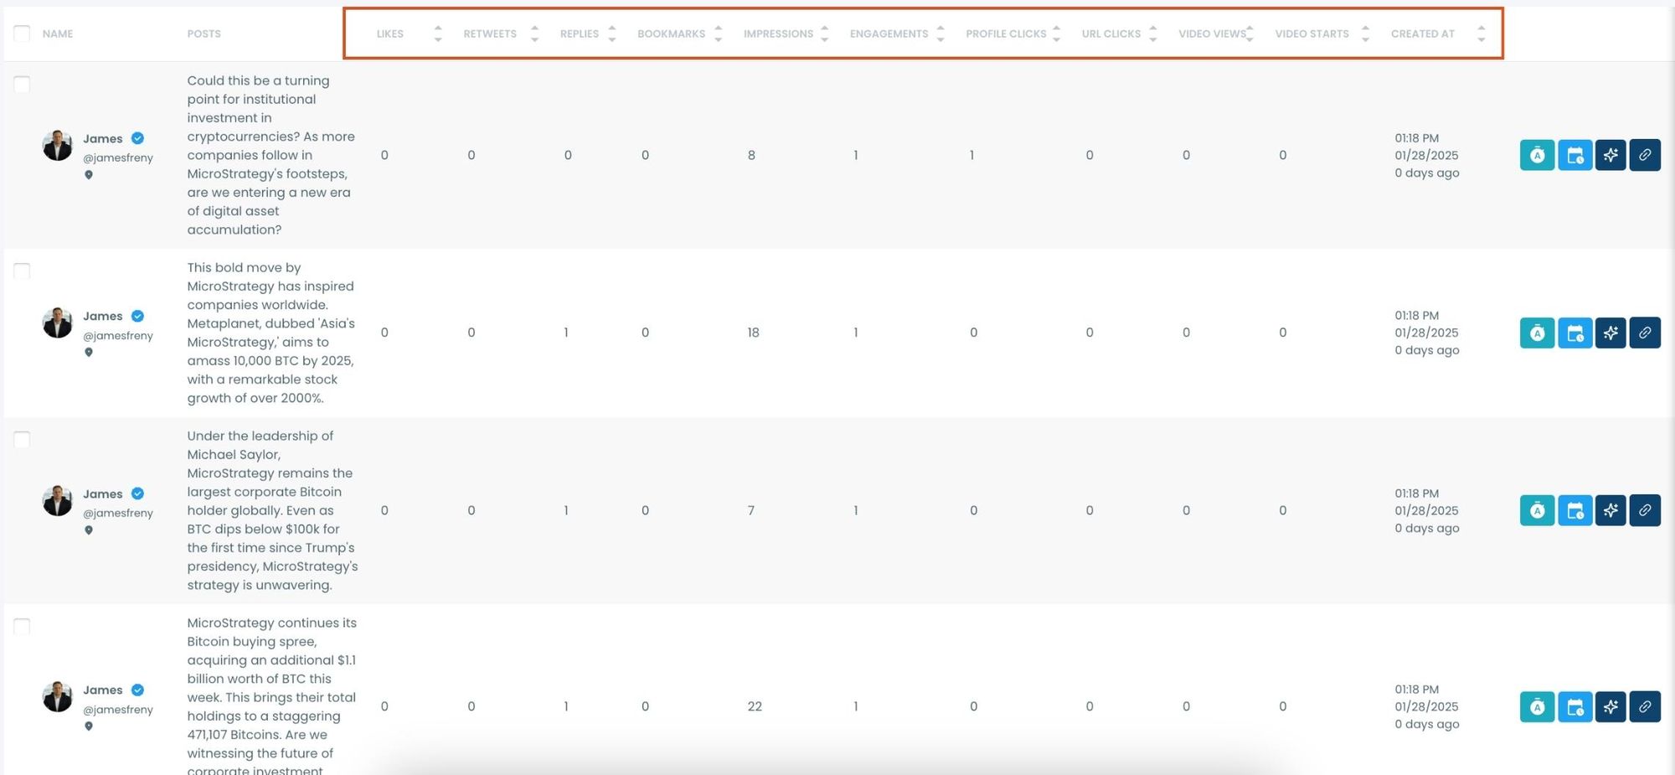Check the select-all checkbox in the header
This screenshot has height=775, width=1675.
point(22,34)
